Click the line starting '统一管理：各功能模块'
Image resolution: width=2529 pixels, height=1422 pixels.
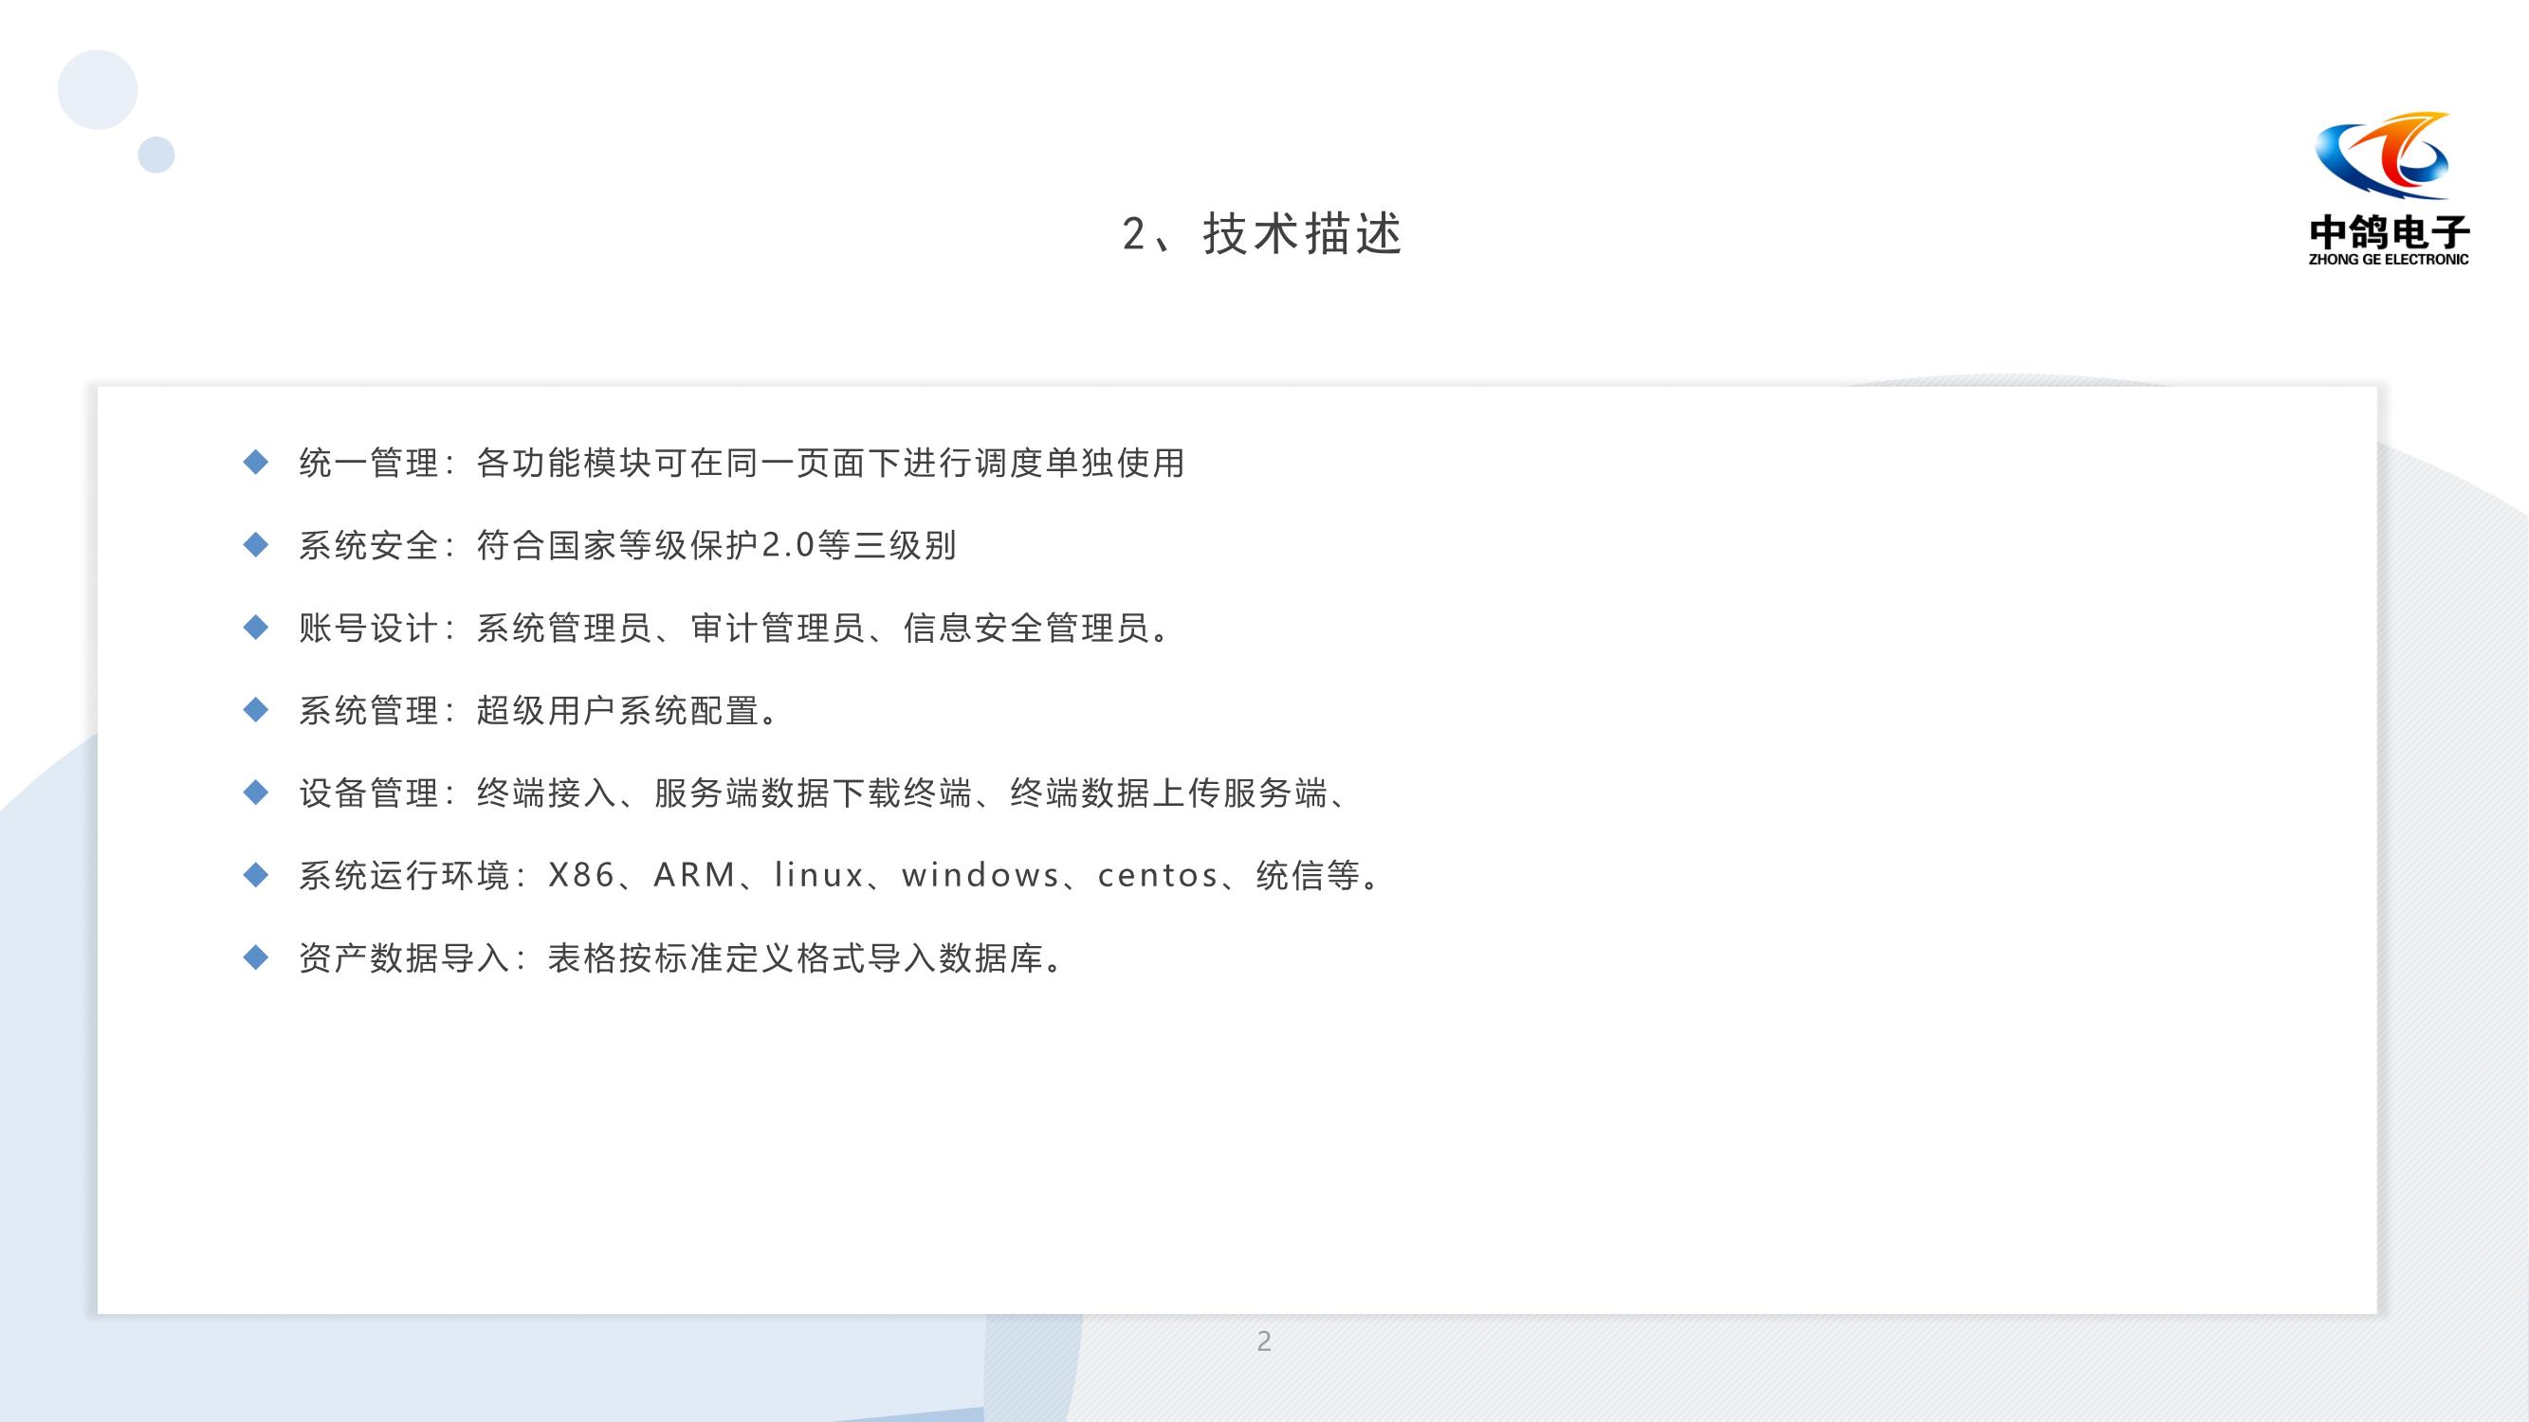742,464
